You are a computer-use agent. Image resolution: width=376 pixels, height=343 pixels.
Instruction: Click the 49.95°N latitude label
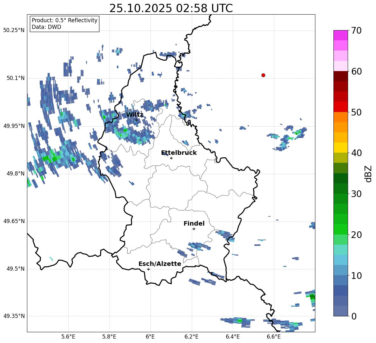[x=14, y=126]
